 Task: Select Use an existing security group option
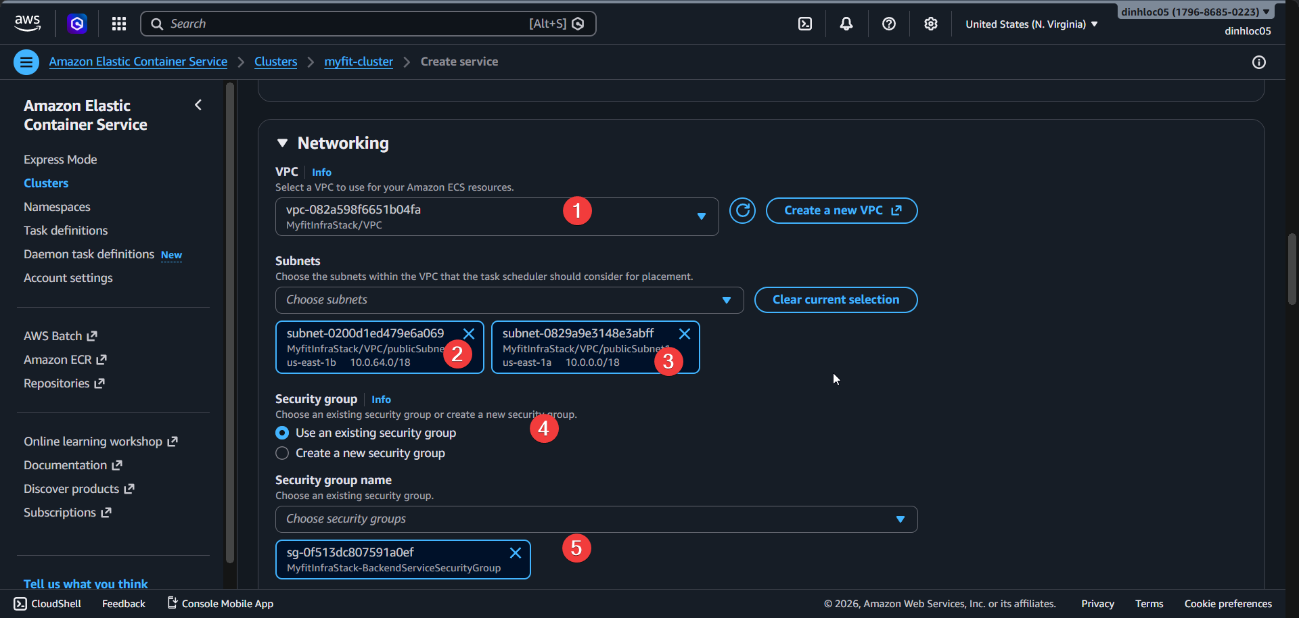click(282, 433)
